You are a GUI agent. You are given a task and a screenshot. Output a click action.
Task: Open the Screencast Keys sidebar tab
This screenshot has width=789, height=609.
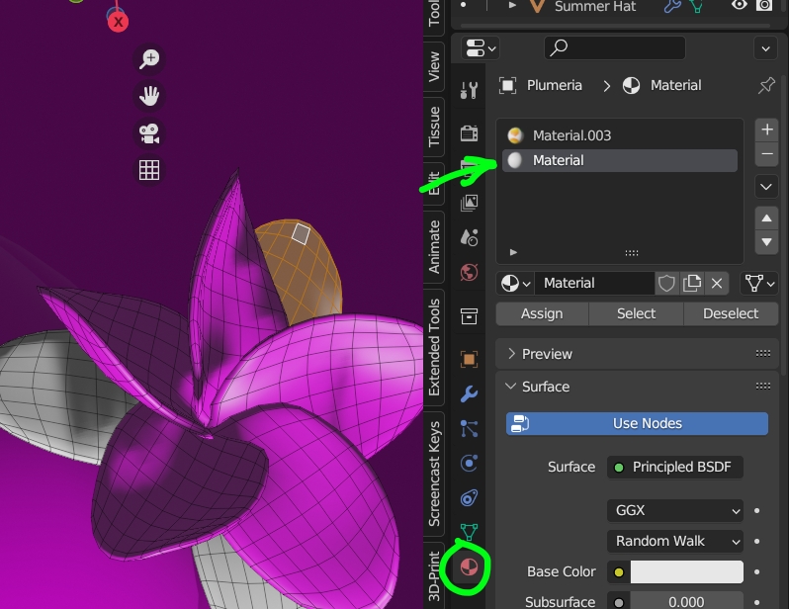pyautogui.click(x=434, y=474)
